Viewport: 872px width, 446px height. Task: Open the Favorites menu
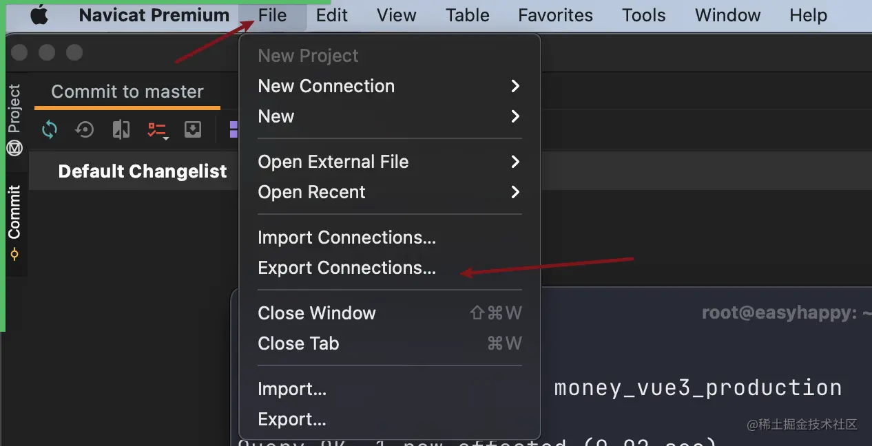pyautogui.click(x=555, y=15)
